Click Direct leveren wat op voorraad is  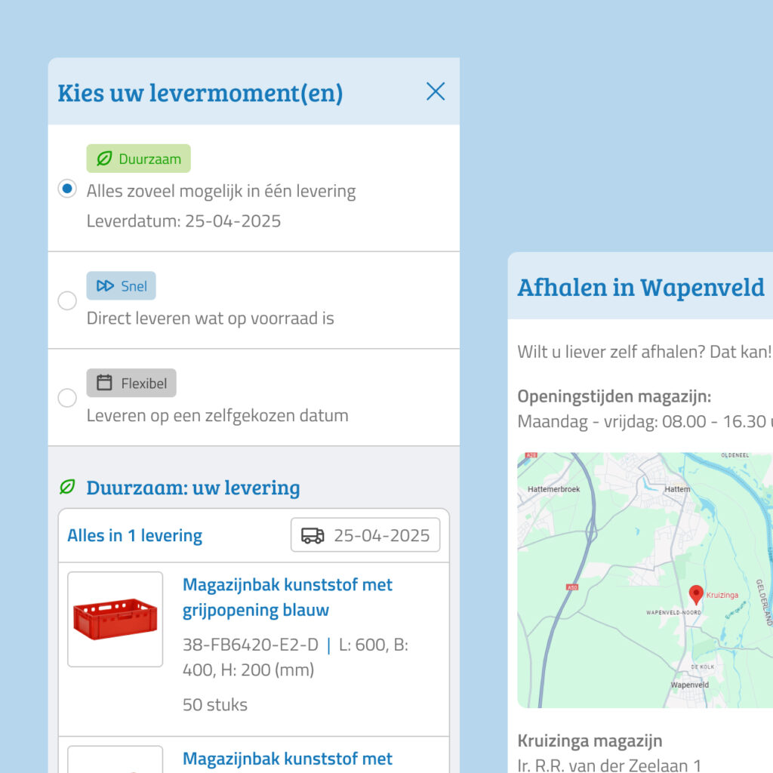(210, 319)
